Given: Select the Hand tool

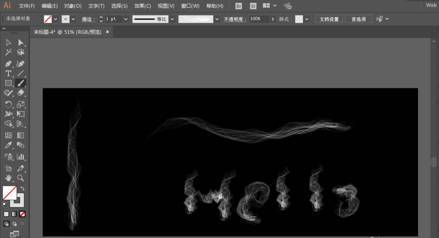Looking at the screenshot, I should tap(8, 178).
